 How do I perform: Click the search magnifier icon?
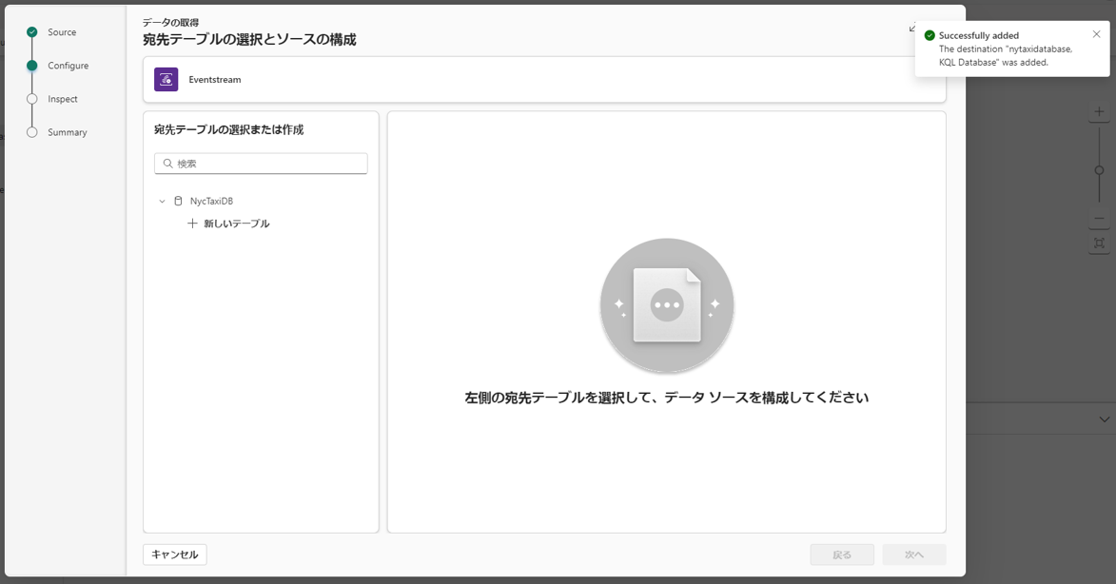point(168,164)
